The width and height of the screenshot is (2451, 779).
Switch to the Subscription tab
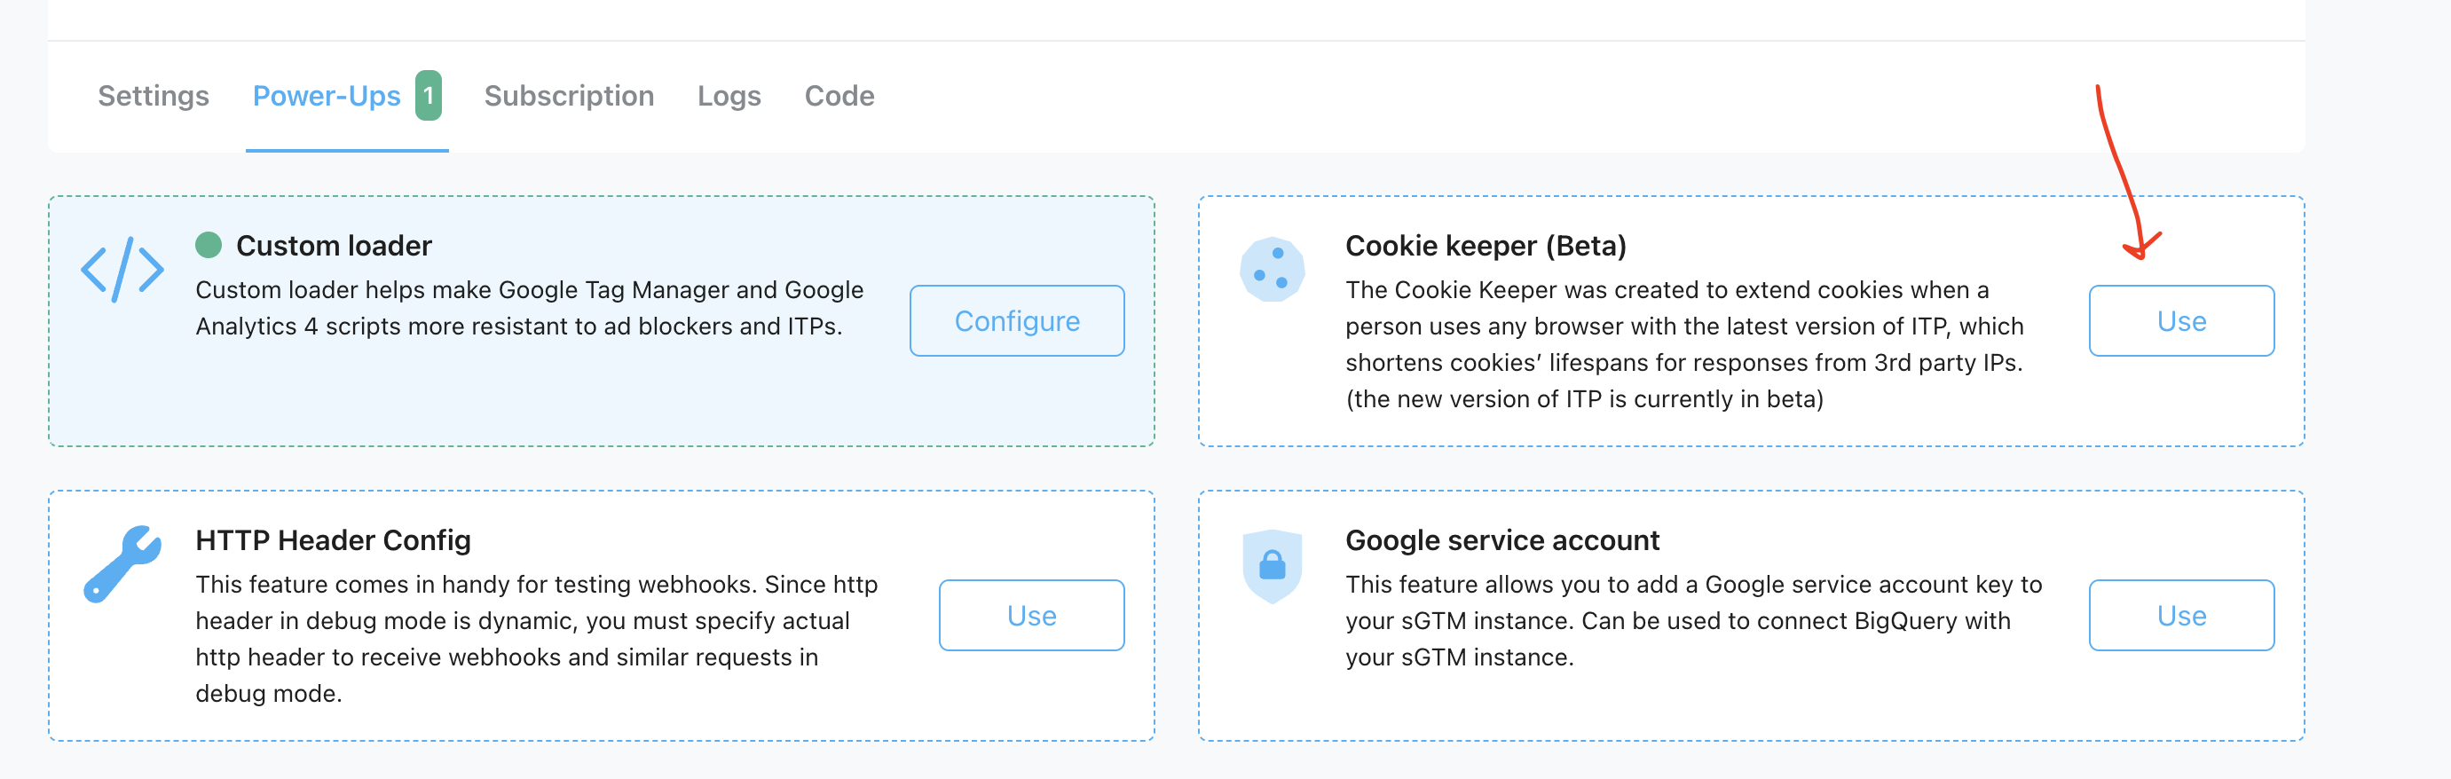tap(569, 96)
